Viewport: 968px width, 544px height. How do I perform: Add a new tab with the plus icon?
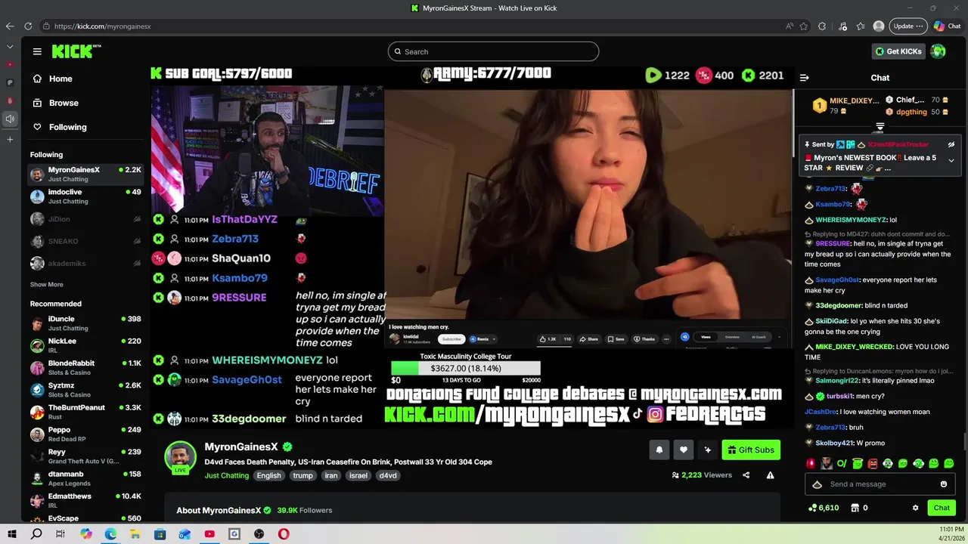tap(10, 140)
